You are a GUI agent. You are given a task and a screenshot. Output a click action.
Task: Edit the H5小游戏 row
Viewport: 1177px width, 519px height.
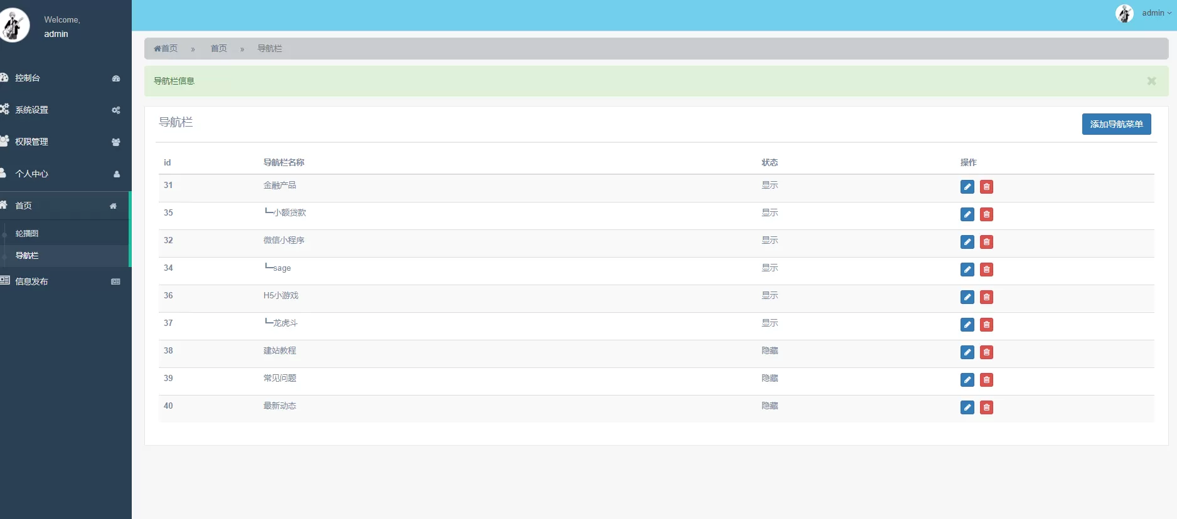967,297
